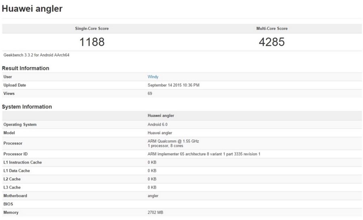Click the Huawei angler page title
The width and height of the screenshot is (363, 220).
click(32, 8)
